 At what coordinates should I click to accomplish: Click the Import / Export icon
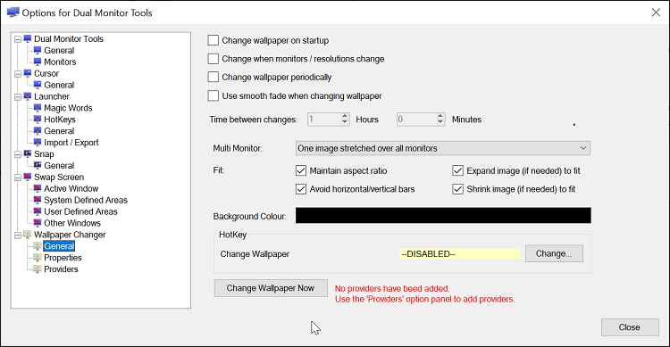click(38, 143)
